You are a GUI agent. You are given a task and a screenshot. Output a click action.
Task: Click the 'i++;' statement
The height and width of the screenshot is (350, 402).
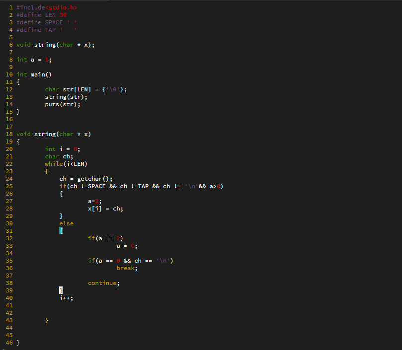coord(66,298)
